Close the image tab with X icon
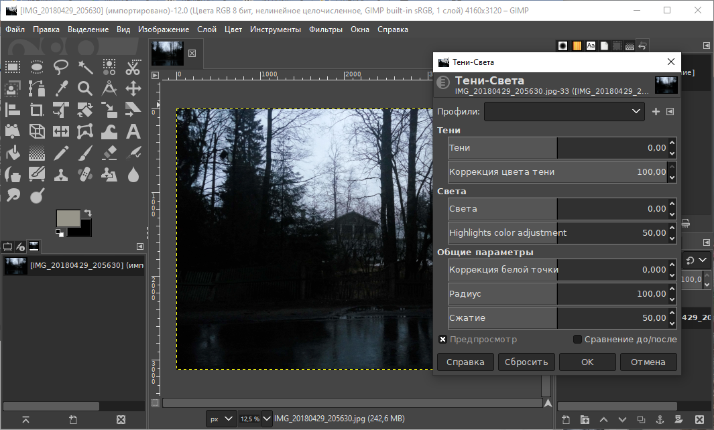The image size is (714, 430). coord(192,53)
